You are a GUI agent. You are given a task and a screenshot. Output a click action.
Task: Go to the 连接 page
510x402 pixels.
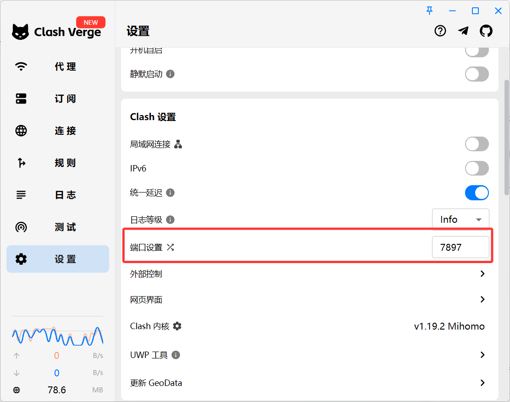58,131
